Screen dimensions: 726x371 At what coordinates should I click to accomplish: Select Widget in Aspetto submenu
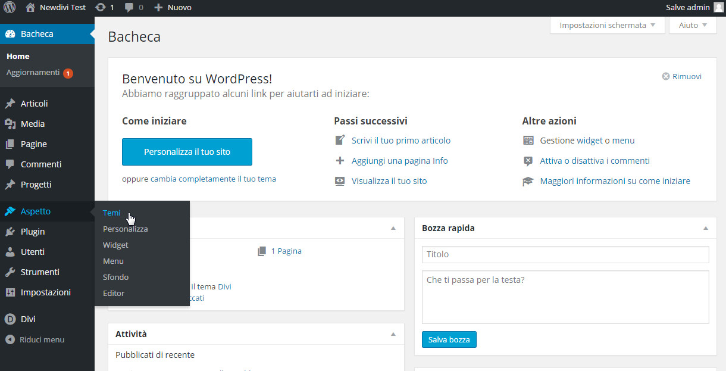[115, 245]
